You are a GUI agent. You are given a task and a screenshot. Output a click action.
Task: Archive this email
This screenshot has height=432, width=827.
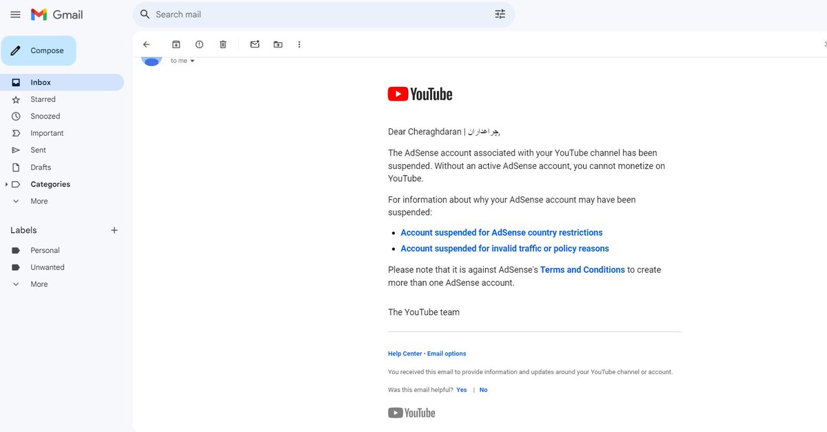176,44
